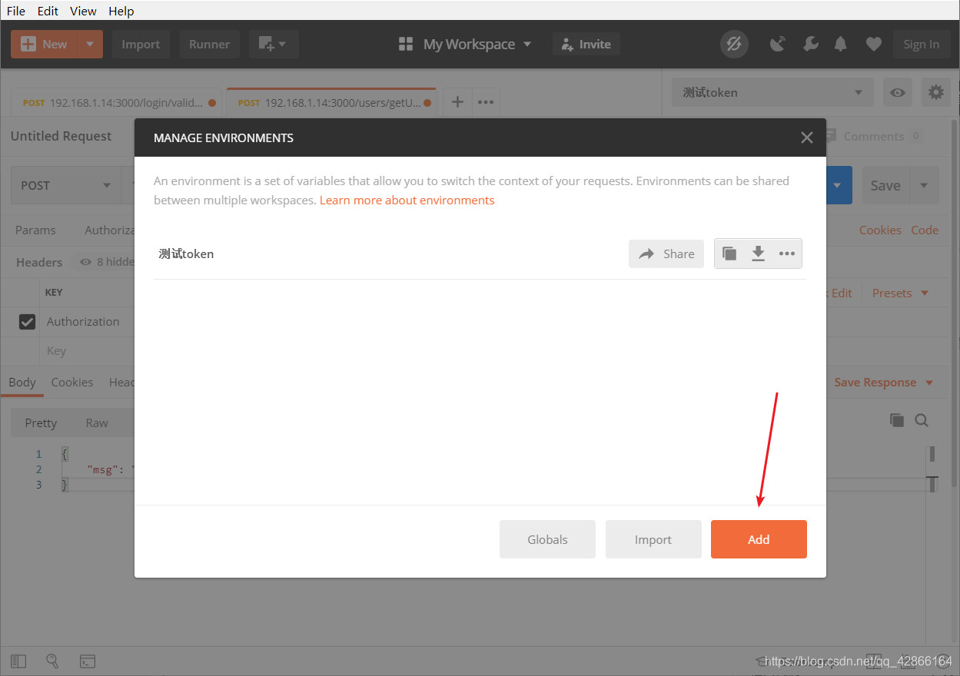Open more actions for 测试token environment
Viewport: 960px width, 676px height.
(787, 253)
